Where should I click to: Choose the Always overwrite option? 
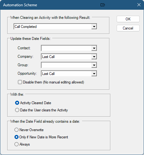coord(16,144)
